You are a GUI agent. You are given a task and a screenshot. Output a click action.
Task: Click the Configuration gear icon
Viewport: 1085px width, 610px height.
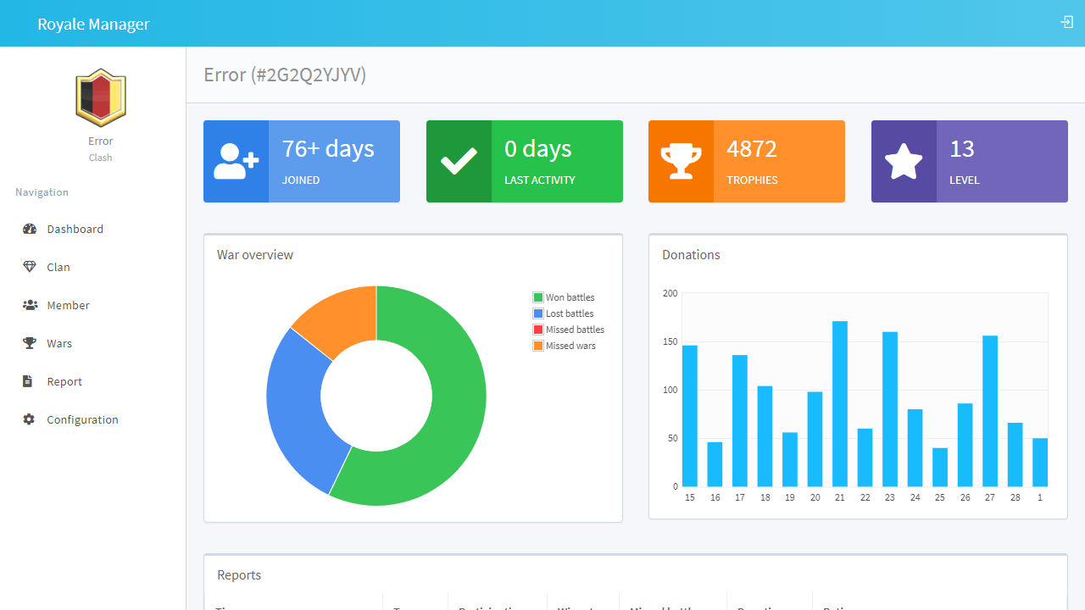[29, 419]
